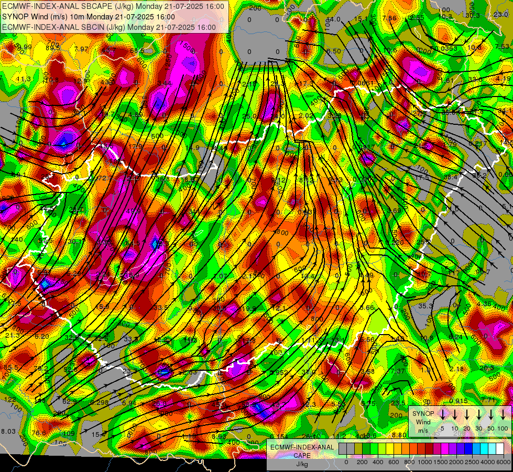Click the wind legend arrow for 30 m/s
The height and width of the screenshot is (472, 513).
point(478,414)
